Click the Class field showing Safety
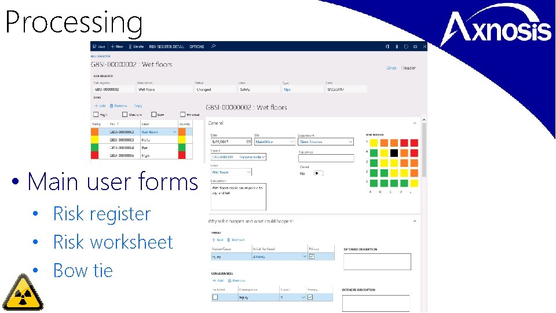The image size is (556, 313). pos(259,89)
